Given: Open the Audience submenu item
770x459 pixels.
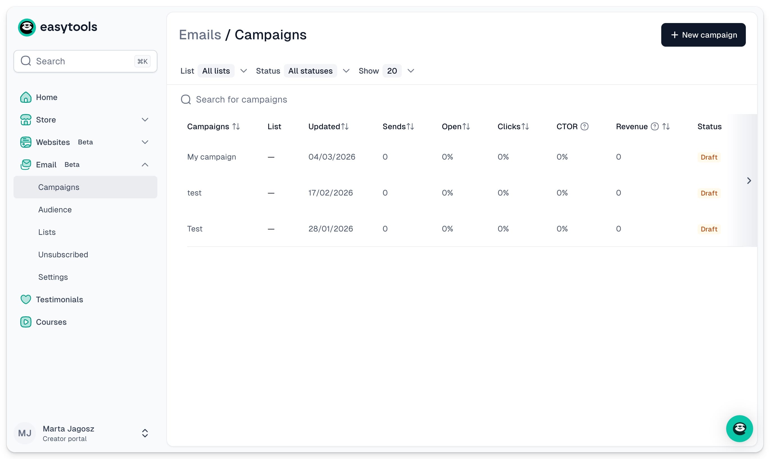Looking at the screenshot, I should [55, 210].
